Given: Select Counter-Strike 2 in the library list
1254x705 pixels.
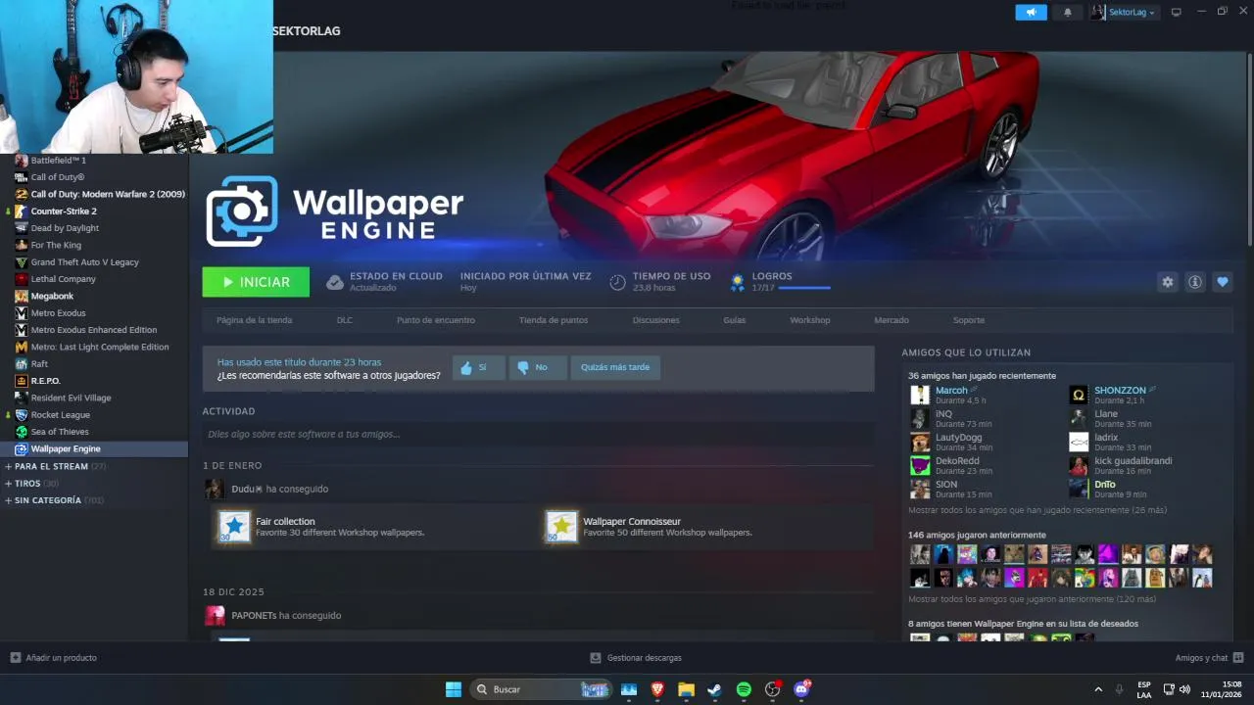Looking at the screenshot, I should pos(64,211).
